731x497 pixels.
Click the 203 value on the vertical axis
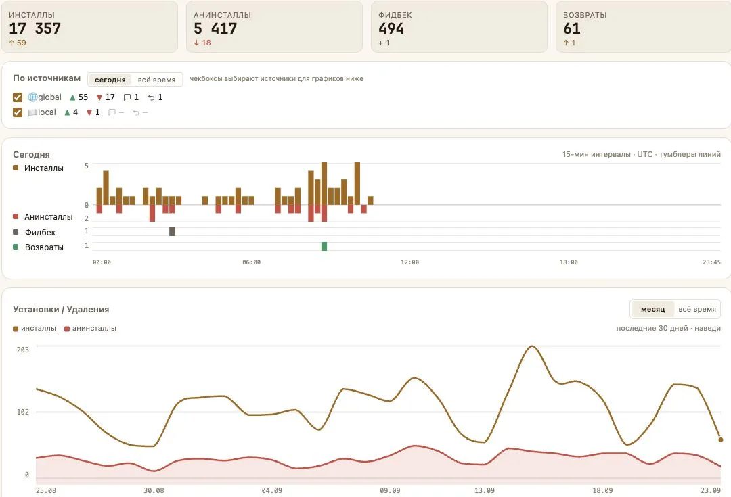[23, 350]
